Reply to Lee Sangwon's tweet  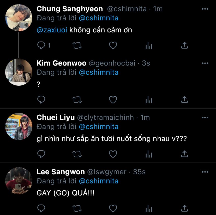41,208
